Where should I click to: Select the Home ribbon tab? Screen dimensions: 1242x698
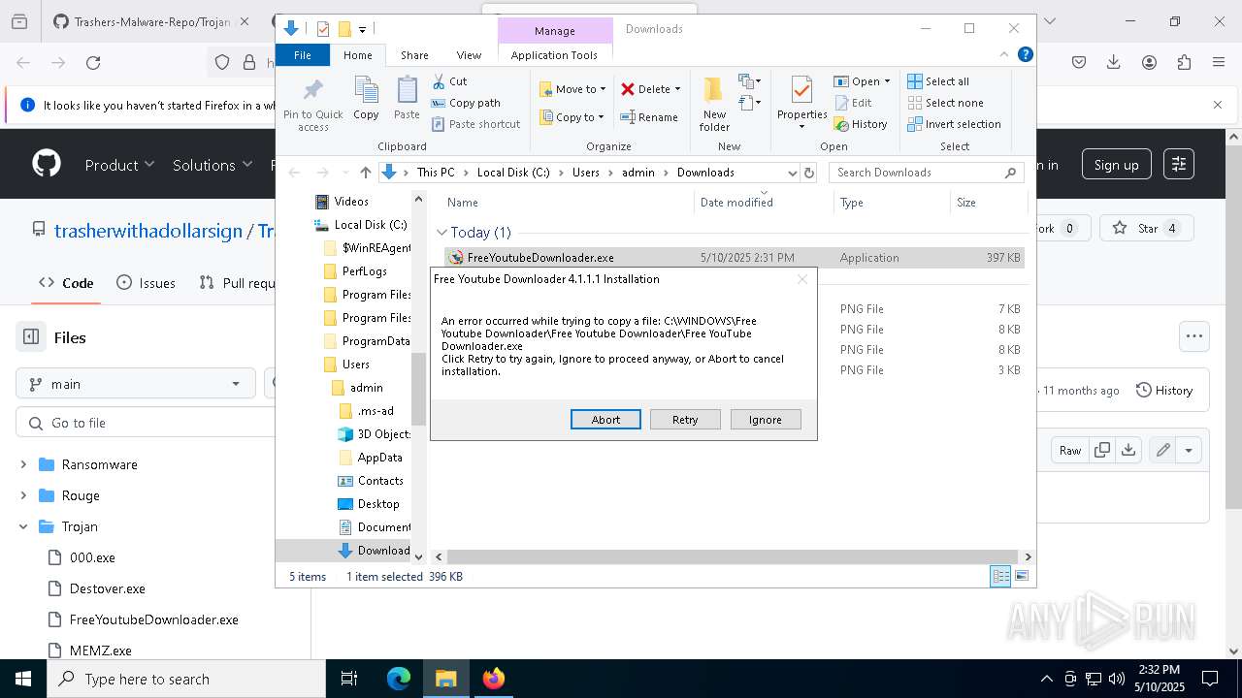pyautogui.click(x=357, y=55)
